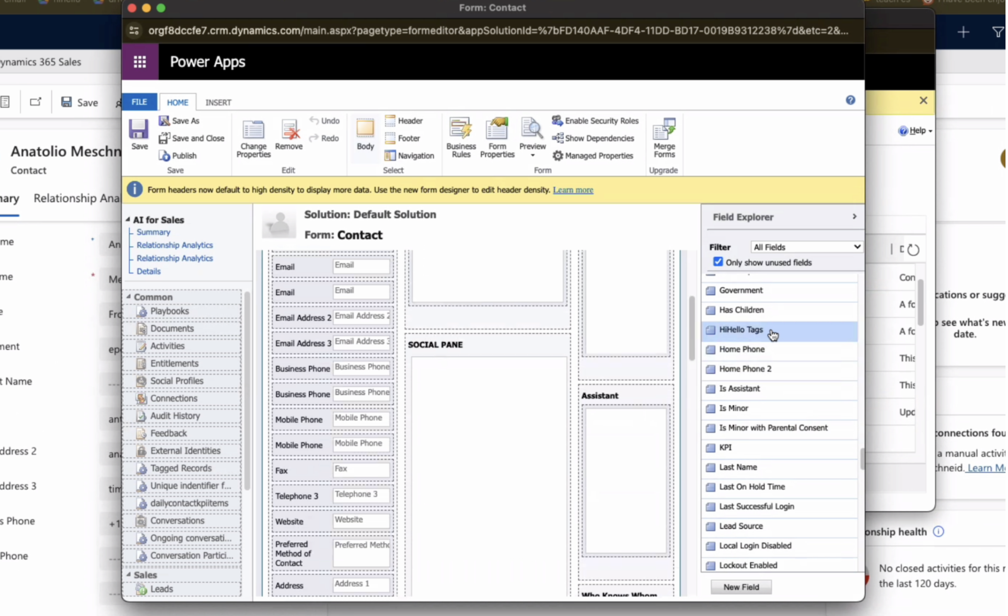Viewport: 1008px width, 616px height.
Task: Collapse the Sales navigation section
Action: (128, 575)
